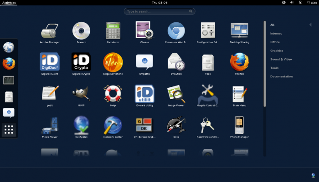Launch Desktop Sharing

click(x=239, y=32)
